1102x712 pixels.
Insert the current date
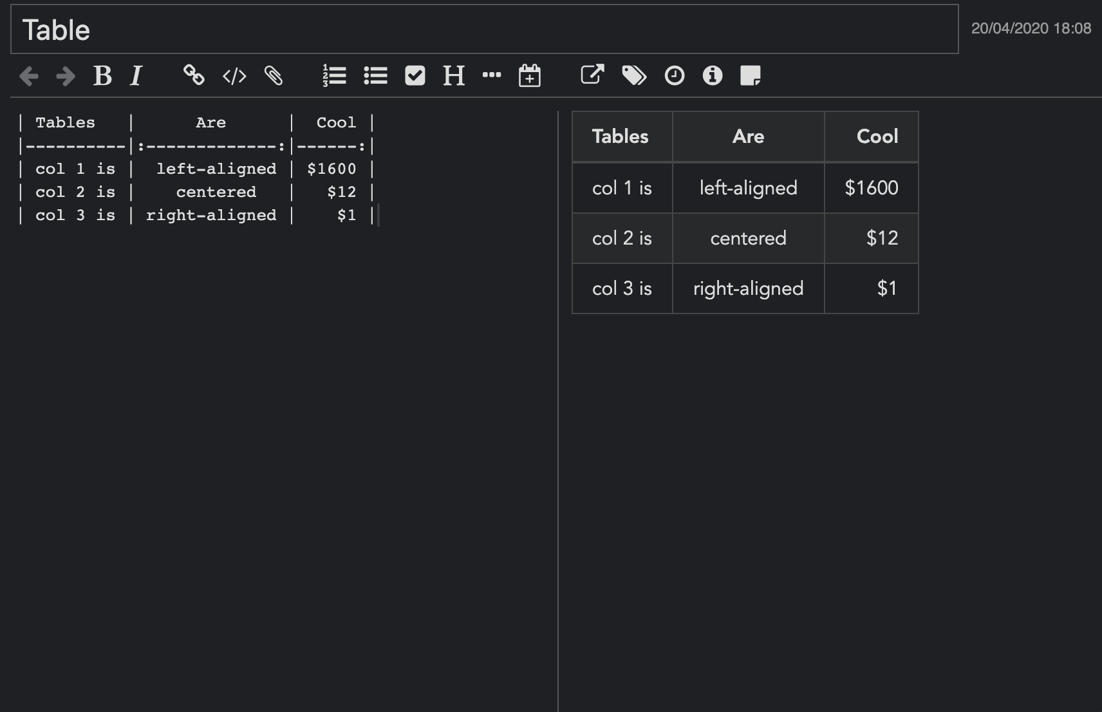529,76
